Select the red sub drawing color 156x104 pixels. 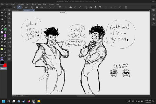click(5, 65)
